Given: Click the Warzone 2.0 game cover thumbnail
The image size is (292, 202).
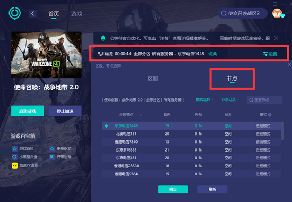Looking at the screenshot, I should click(46, 55).
